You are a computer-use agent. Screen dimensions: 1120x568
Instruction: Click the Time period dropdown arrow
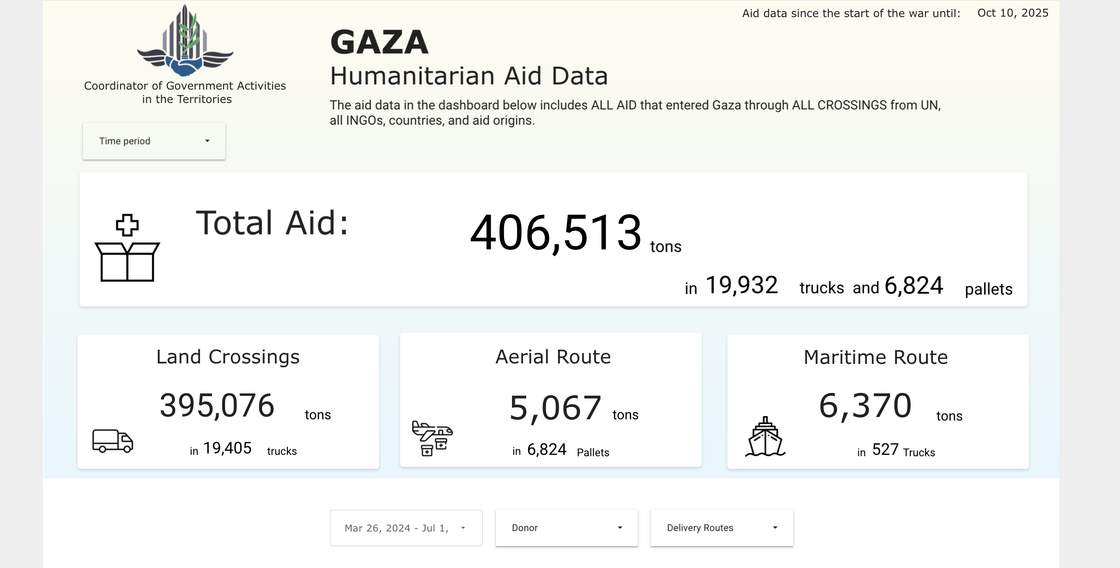(207, 141)
